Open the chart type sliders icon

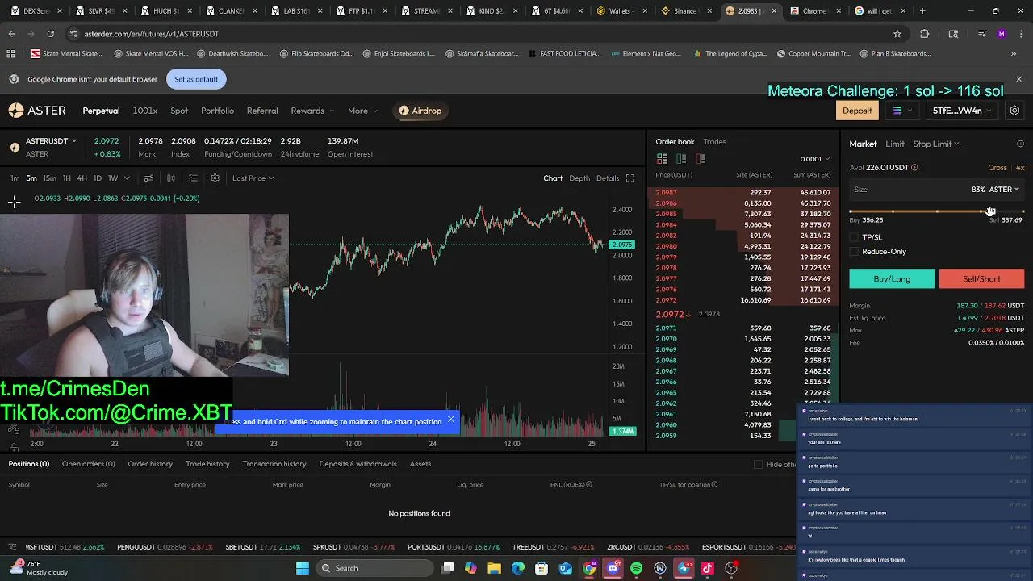[x=148, y=178]
